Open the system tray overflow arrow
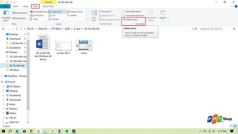The width and height of the screenshot is (238, 134). coord(200,131)
